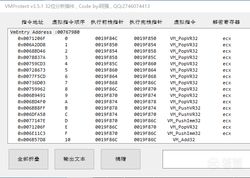Open the 捐赠 donate button
This screenshot has width=250, height=178.
121,159
